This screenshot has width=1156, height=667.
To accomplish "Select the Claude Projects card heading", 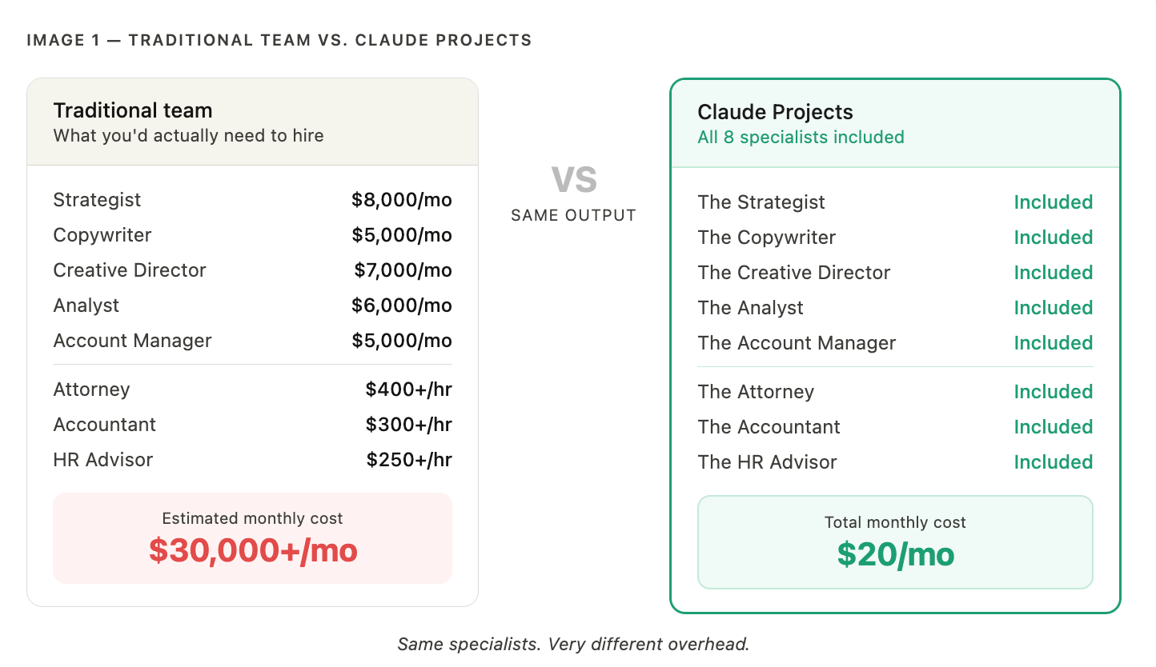I will (775, 112).
